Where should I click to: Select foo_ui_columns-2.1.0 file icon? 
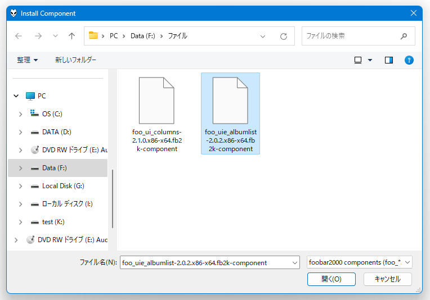click(156, 101)
